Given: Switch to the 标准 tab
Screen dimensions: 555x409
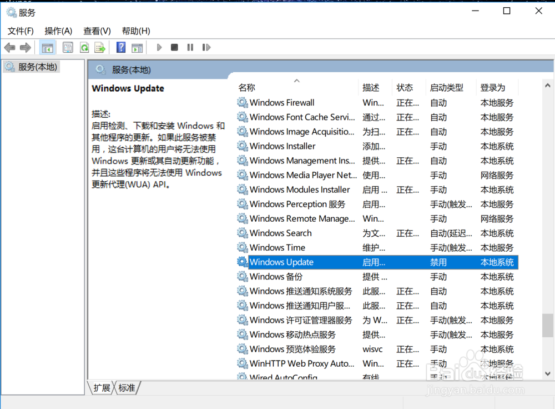Looking at the screenshot, I should (x=127, y=388).
